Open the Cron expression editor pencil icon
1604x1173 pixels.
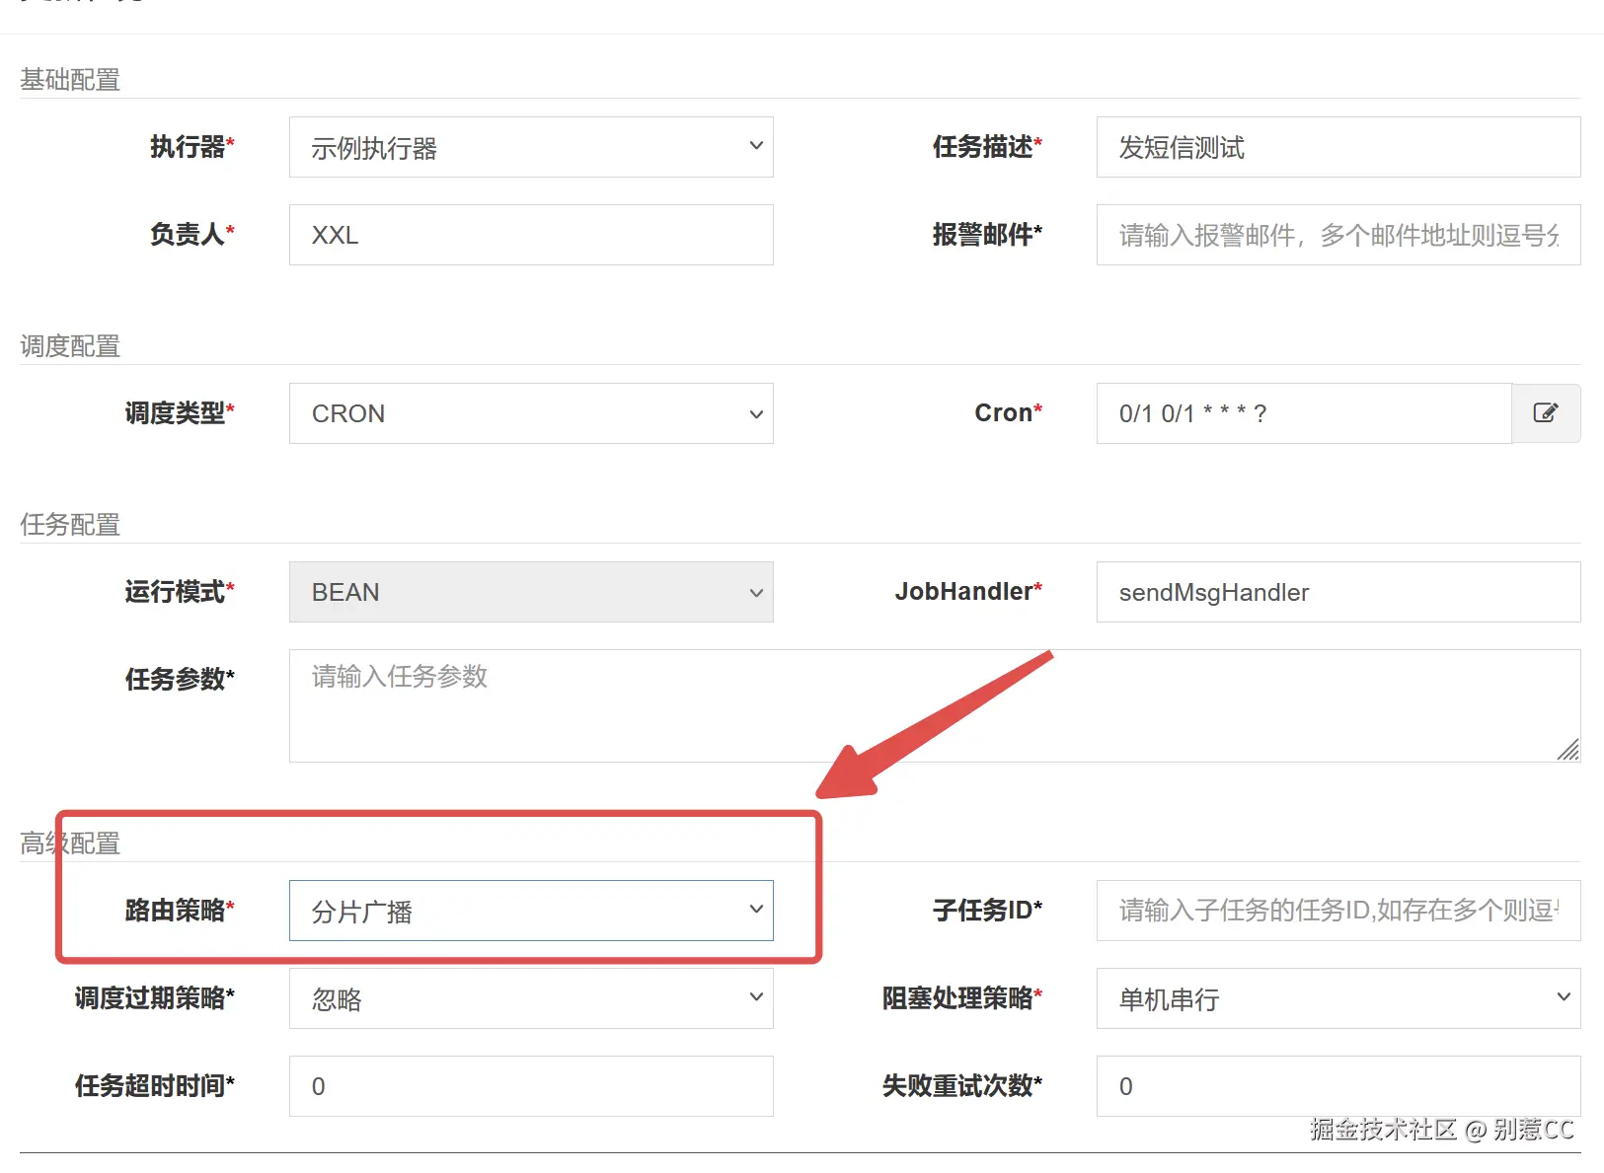(1546, 413)
